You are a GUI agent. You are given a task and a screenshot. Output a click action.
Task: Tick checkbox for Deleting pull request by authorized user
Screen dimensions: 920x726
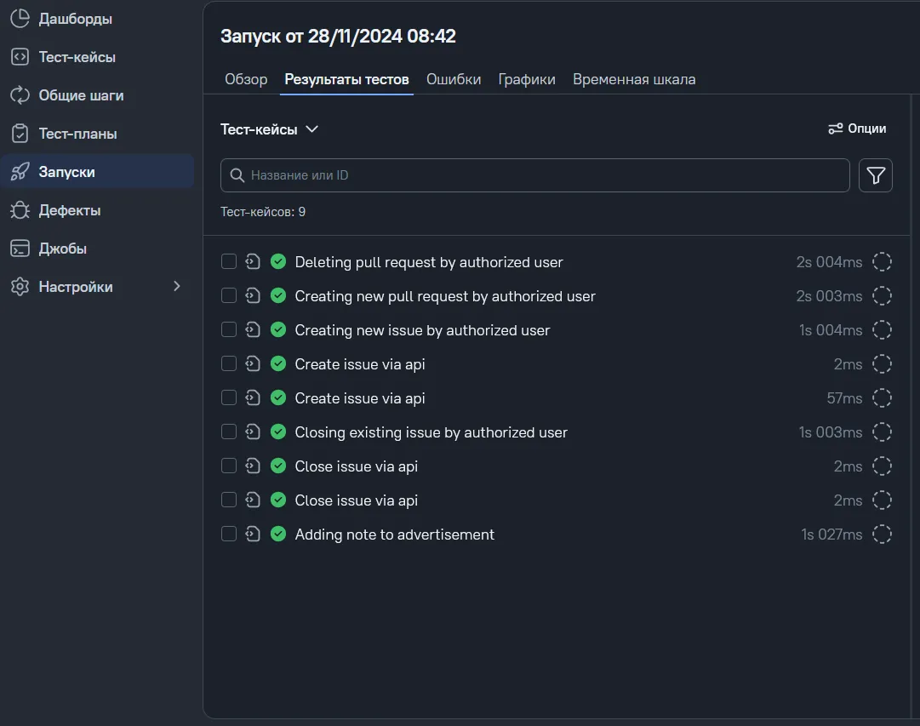coord(229,261)
